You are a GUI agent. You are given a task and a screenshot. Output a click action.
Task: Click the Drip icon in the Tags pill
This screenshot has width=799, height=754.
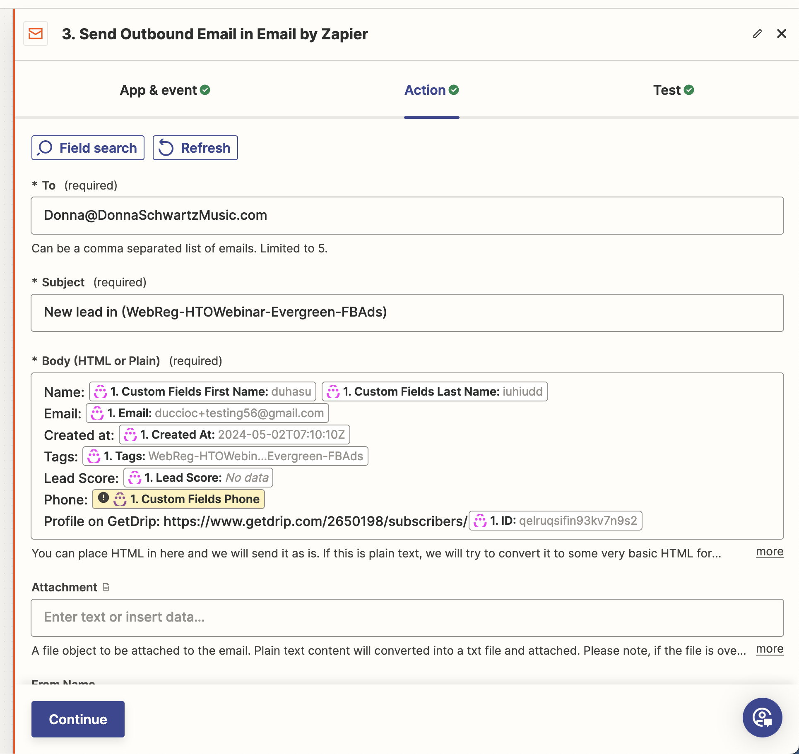94,456
